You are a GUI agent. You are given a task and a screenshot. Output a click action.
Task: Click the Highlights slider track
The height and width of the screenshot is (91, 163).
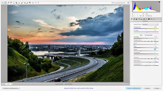click(146, 44)
